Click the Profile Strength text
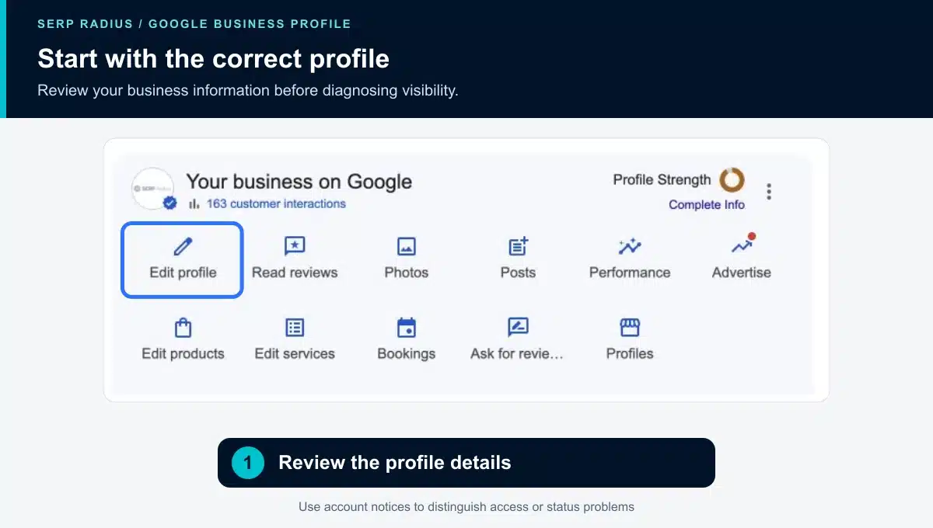Viewport: 933px width, 528px height. 662,179
